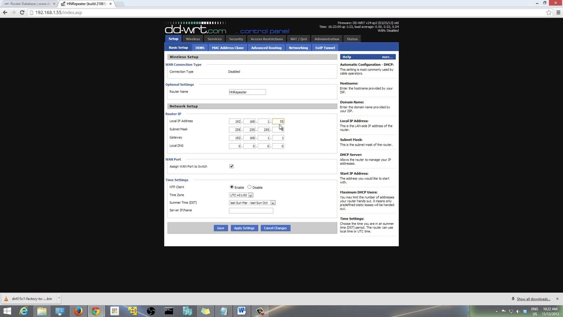Go to the Services tab
Image resolution: width=563 pixels, height=317 pixels.
(215, 39)
